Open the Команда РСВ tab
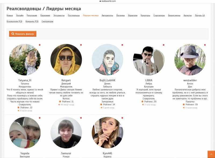Screen dimensions: 215x158 [x=32, y=21]
